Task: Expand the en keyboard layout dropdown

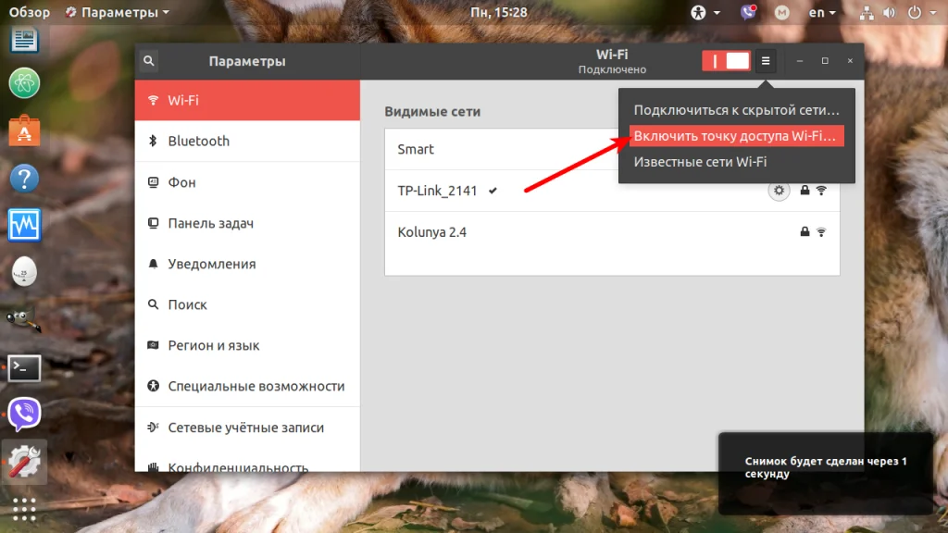Action: 822,12
